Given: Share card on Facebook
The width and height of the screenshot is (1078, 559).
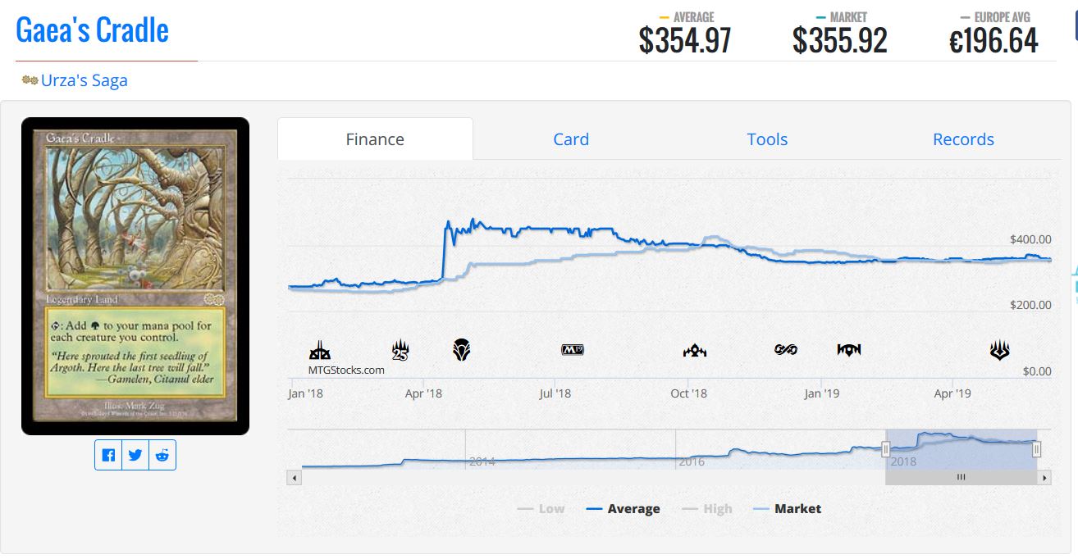Looking at the screenshot, I should 108,456.
